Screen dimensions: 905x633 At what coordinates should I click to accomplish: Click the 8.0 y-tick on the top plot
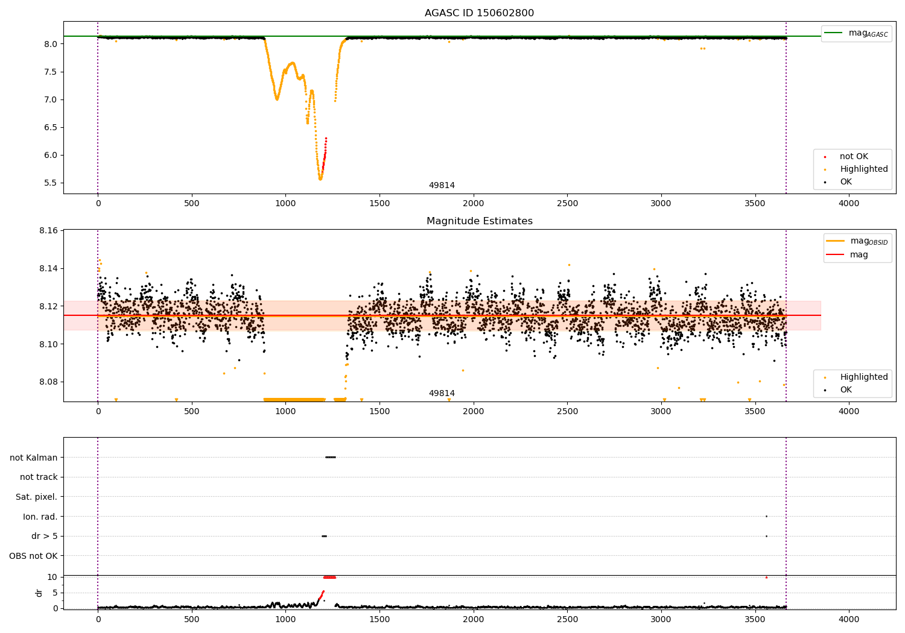point(50,44)
